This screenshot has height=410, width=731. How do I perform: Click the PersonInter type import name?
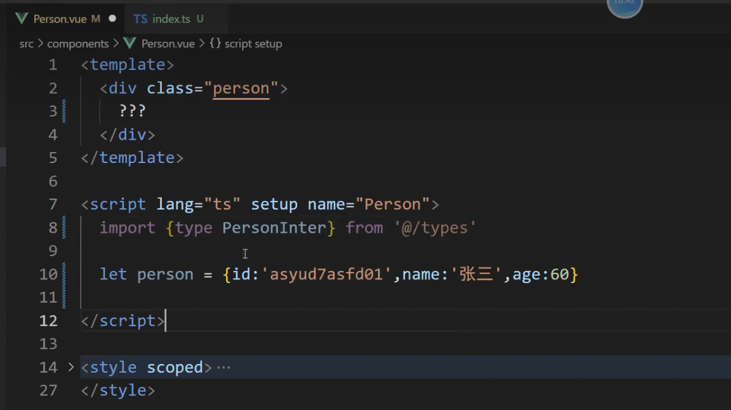(274, 227)
